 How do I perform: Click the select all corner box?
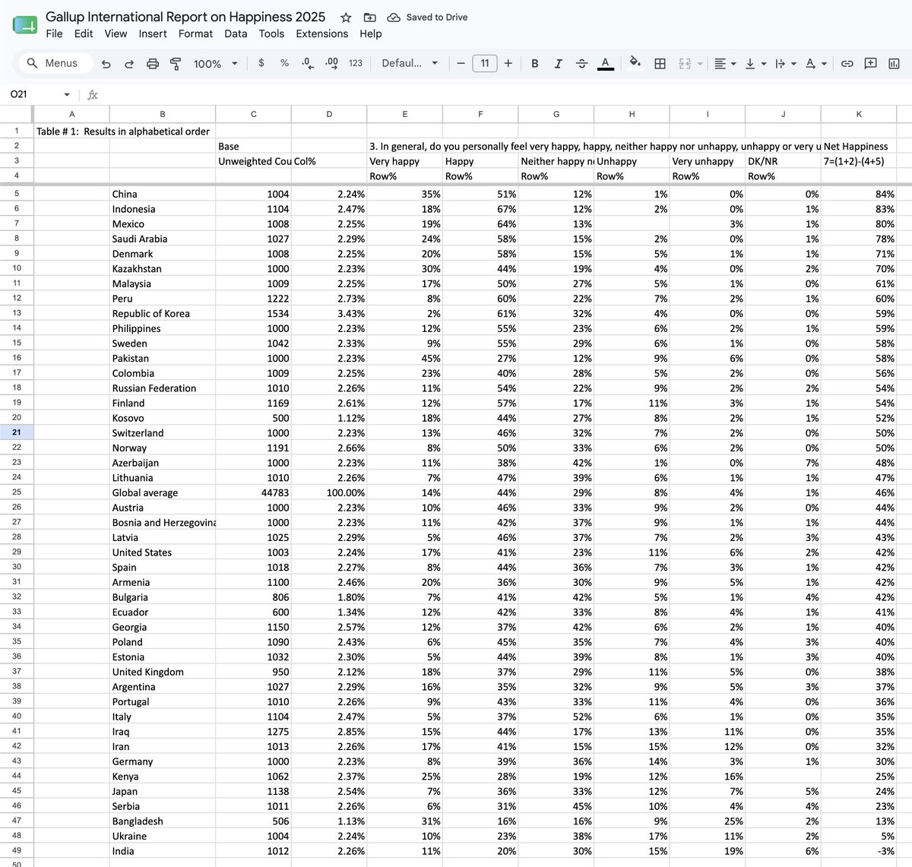click(x=17, y=114)
